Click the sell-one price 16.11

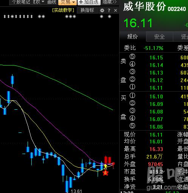tap(156, 88)
